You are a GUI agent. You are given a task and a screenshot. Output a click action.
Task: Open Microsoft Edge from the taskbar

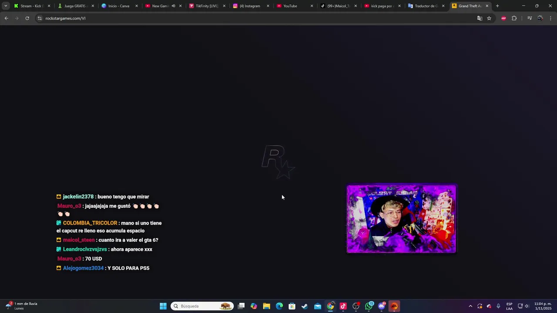(x=279, y=306)
